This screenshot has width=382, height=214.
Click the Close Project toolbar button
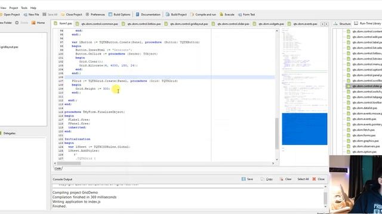point(72,14)
